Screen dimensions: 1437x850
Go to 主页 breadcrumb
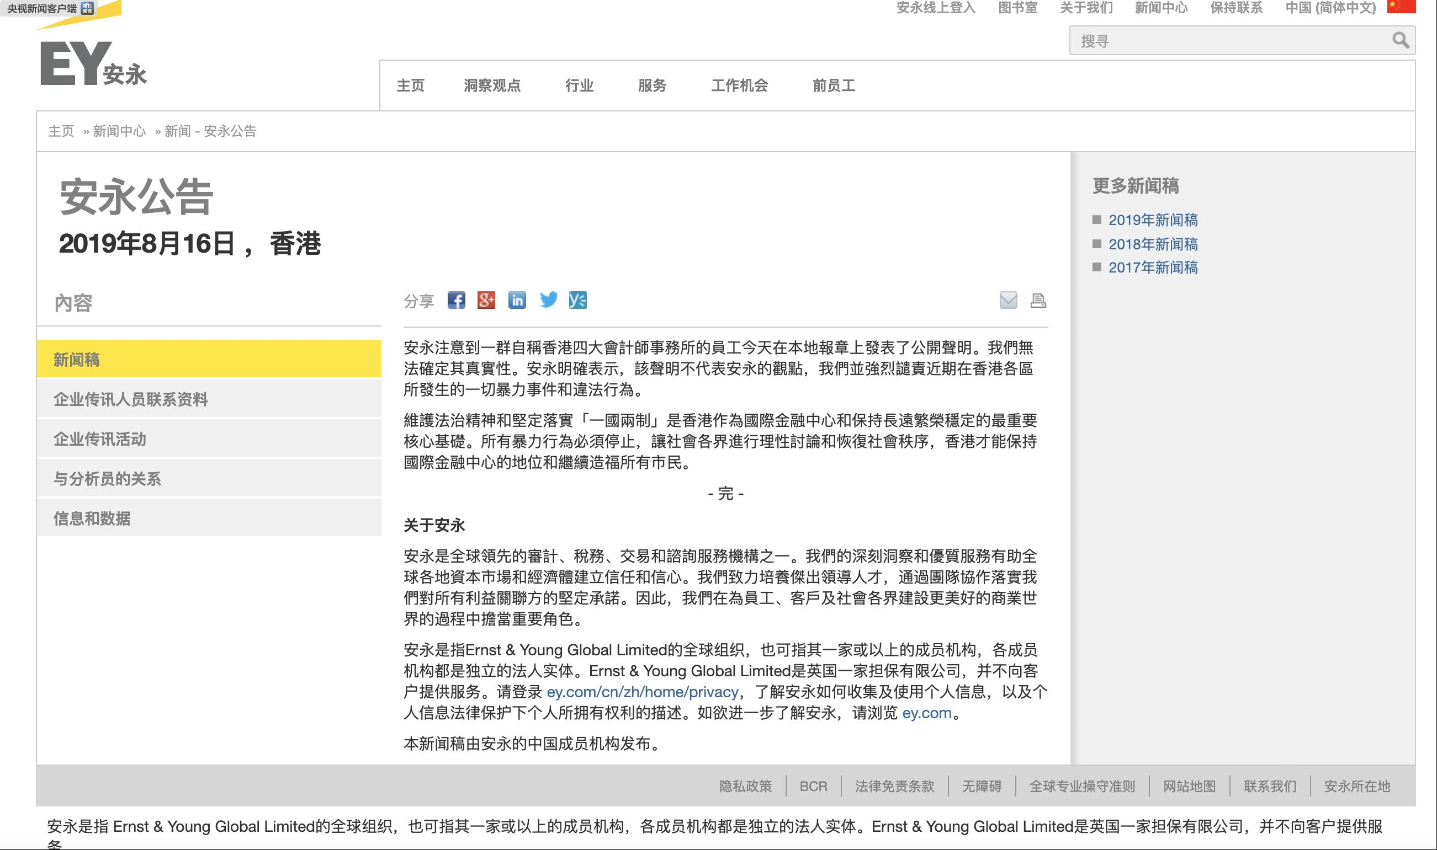(61, 131)
